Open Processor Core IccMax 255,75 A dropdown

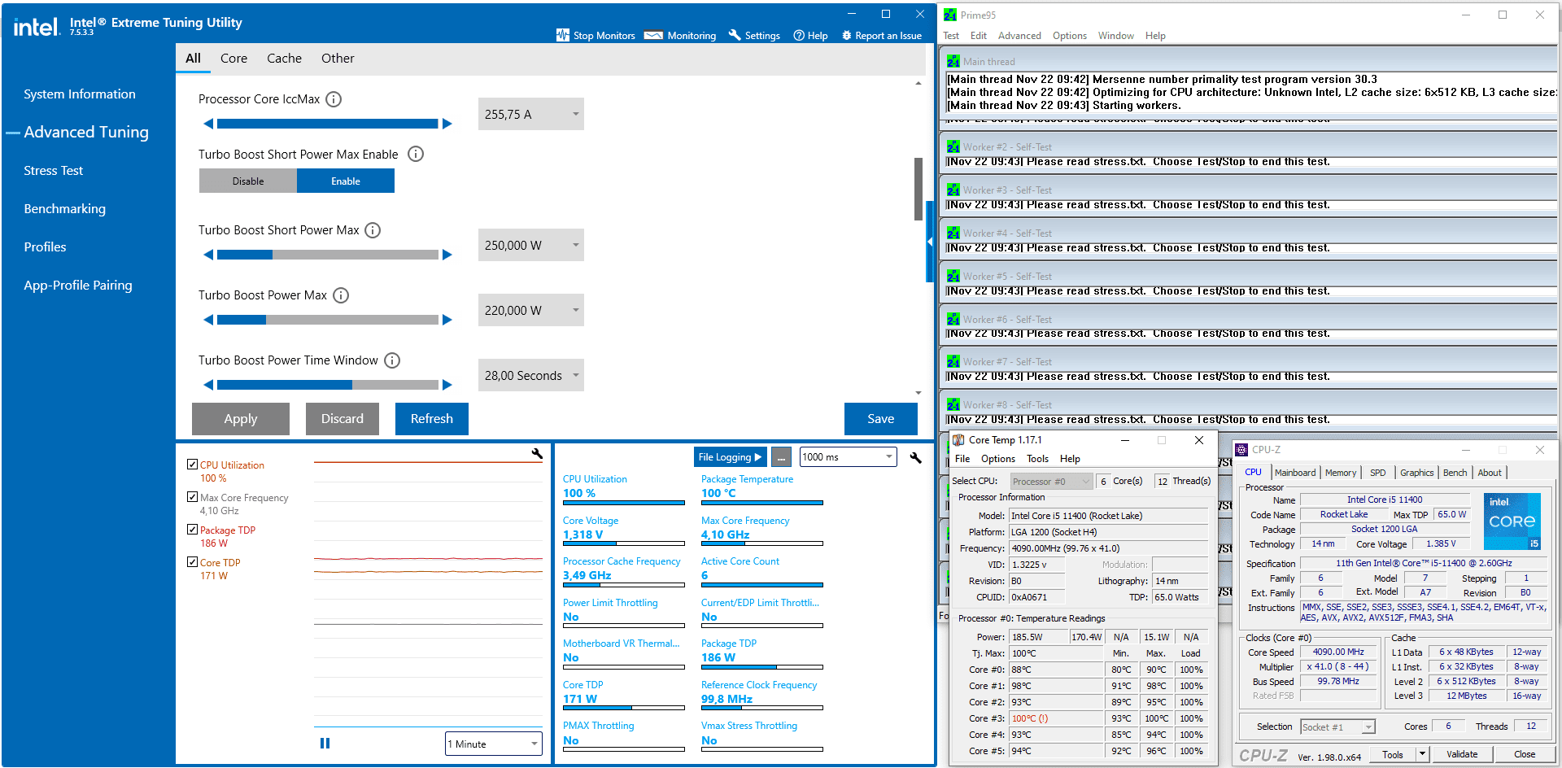point(531,114)
